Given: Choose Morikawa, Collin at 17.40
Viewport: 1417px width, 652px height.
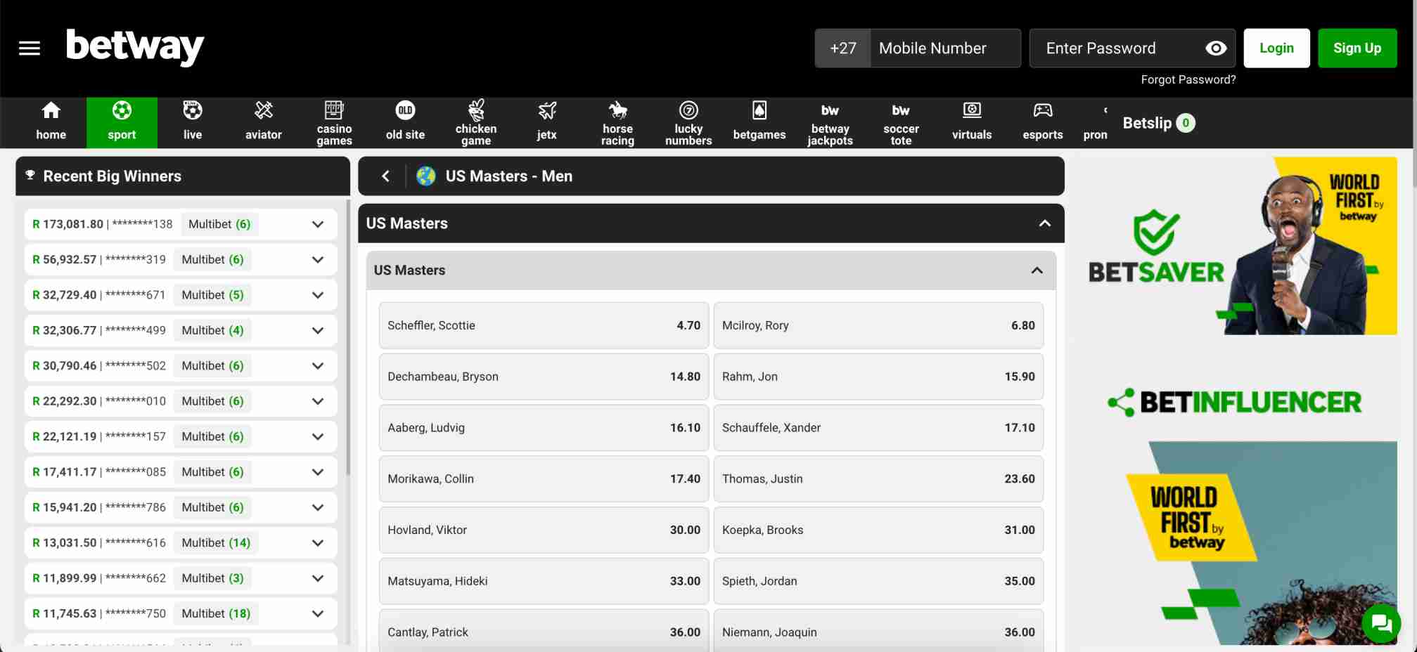Looking at the screenshot, I should (x=544, y=479).
